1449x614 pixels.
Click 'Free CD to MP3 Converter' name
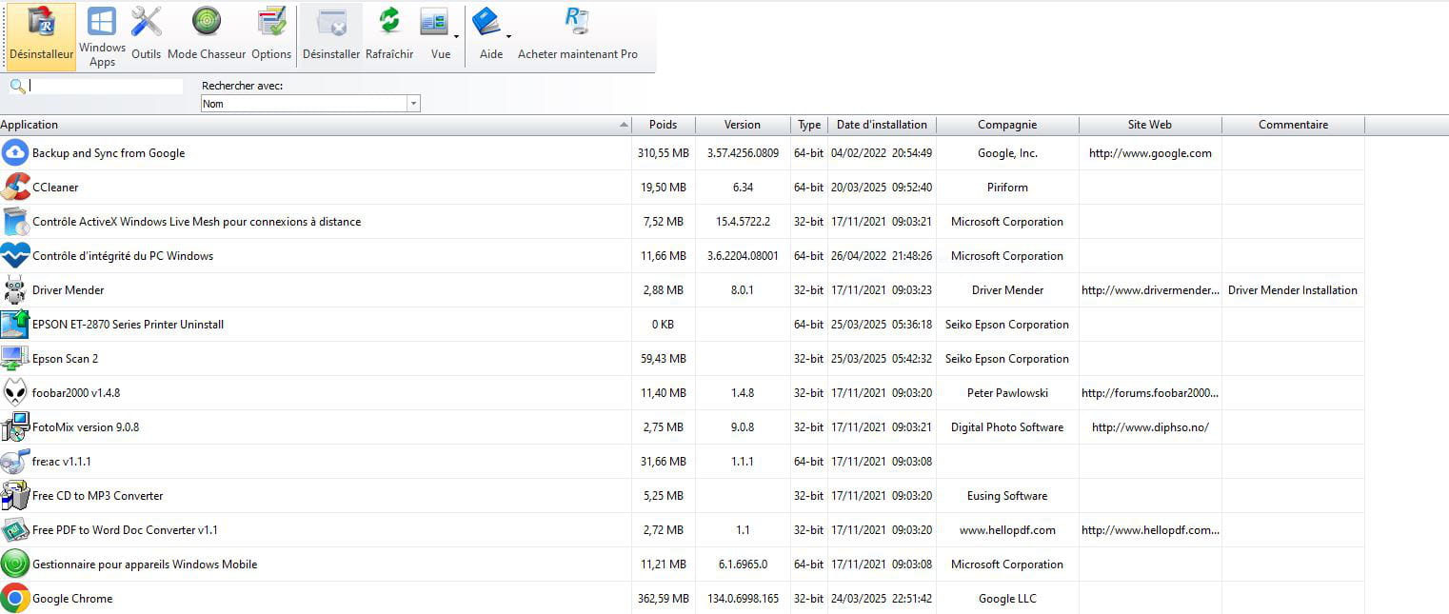coord(98,496)
